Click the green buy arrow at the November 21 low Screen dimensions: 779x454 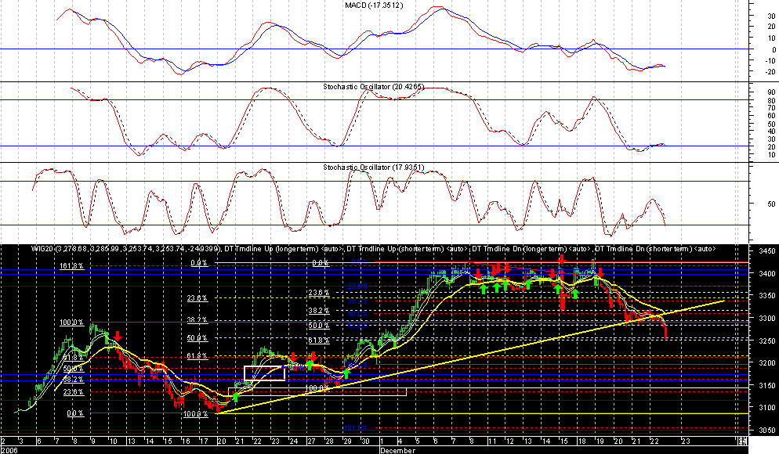235,397
